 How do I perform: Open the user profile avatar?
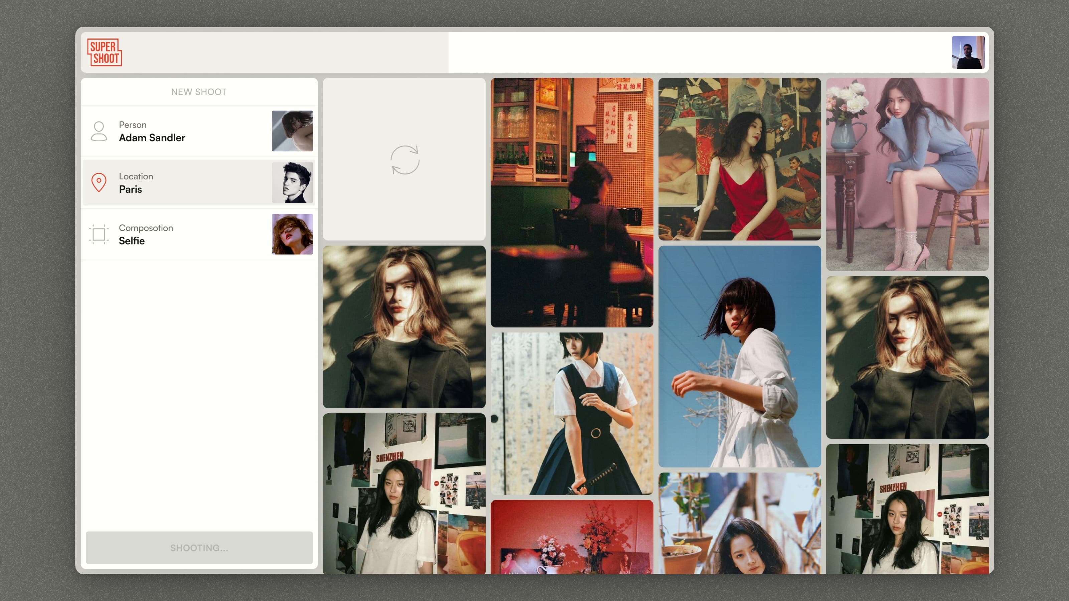[968, 52]
